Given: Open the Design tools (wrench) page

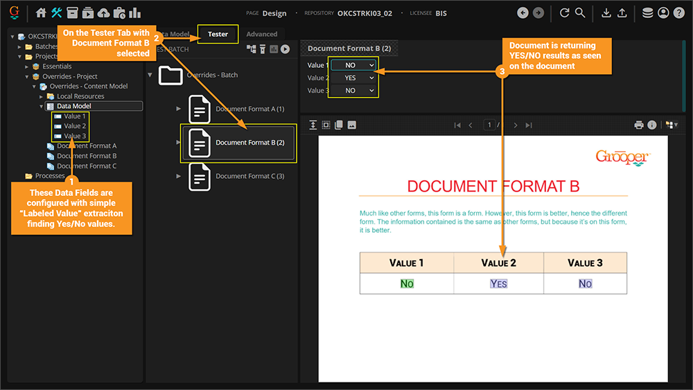Looking at the screenshot, I should [56, 12].
